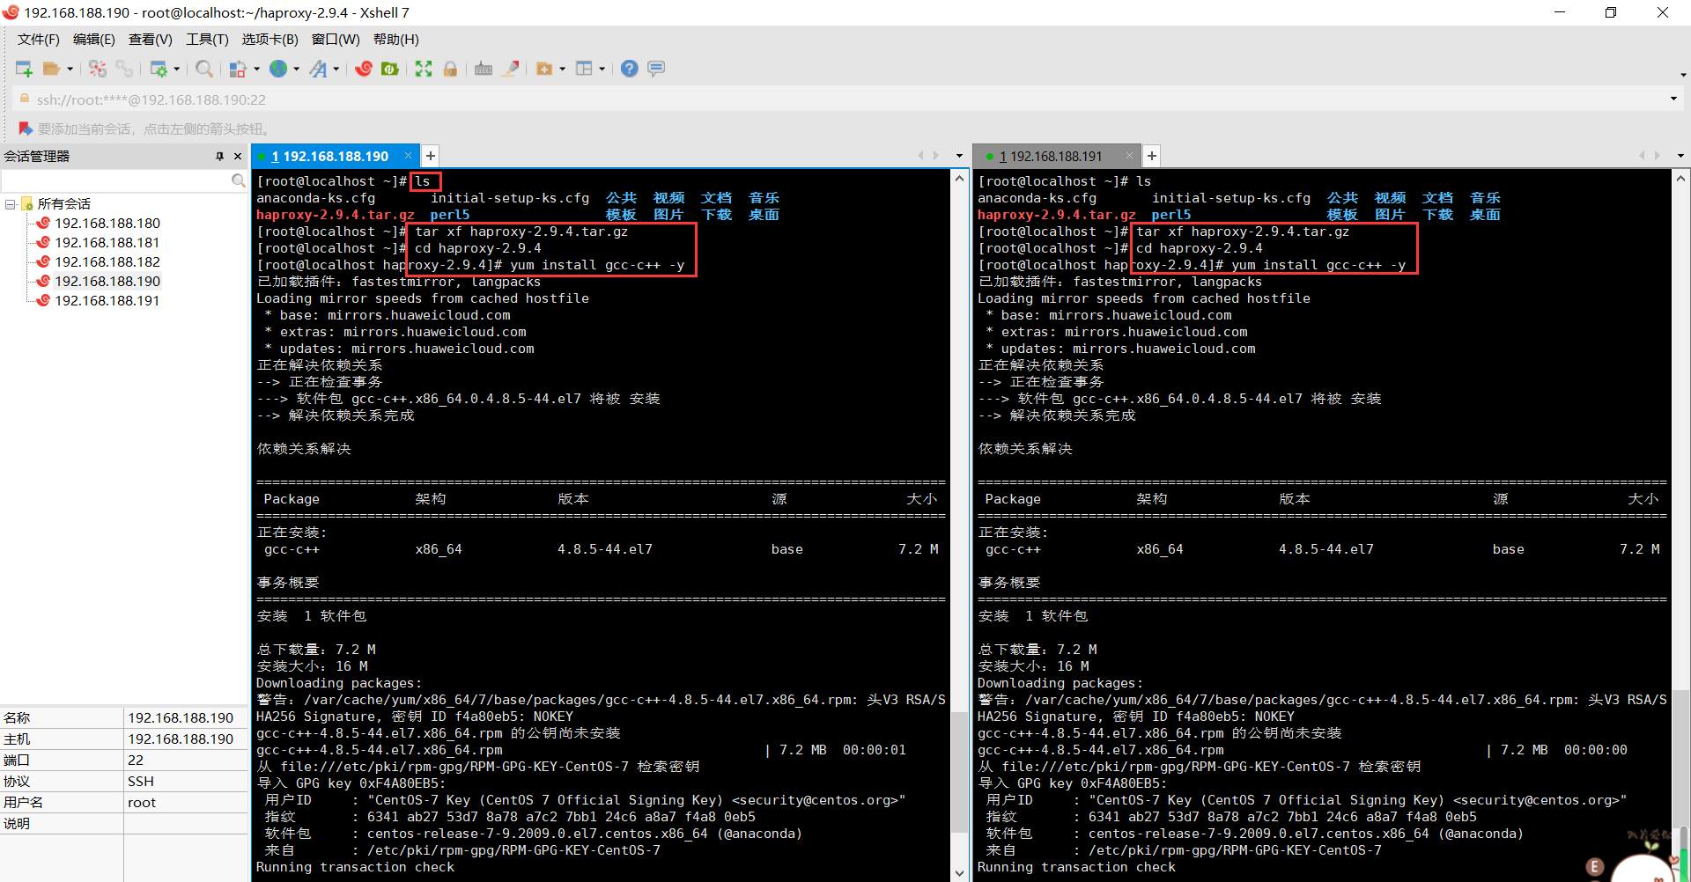This screenshot has height=882, width=1691.
Task: Click the session manager search field
Action: (116, 180)
